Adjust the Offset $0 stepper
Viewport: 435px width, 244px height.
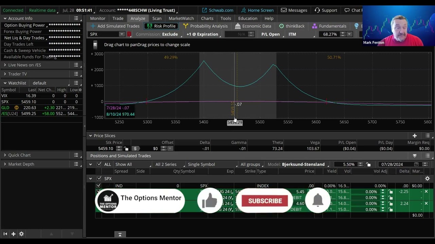[163, 148]
